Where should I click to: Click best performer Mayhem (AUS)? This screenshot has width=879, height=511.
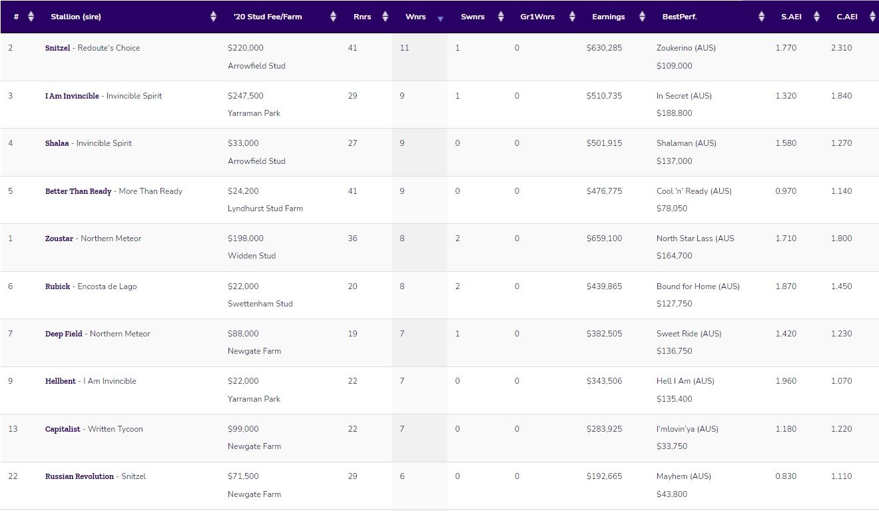(684, 476)
